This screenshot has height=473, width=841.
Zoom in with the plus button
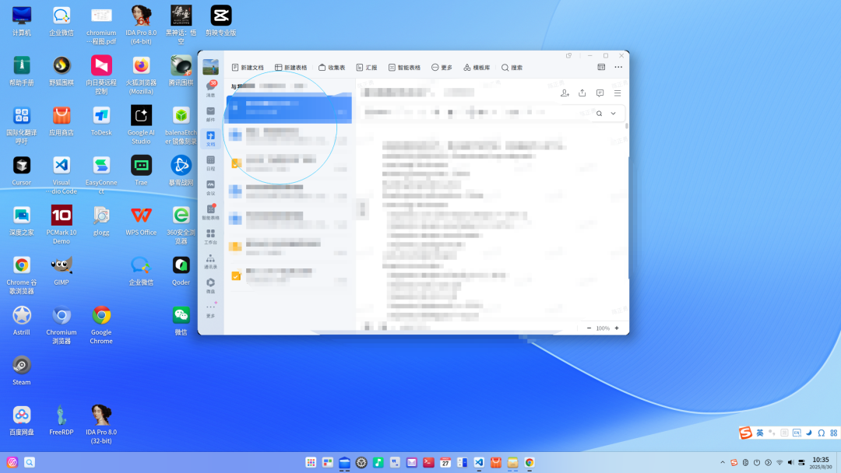(617, 328)
